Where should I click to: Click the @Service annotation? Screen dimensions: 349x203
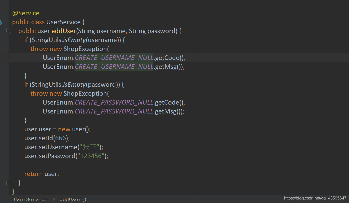click(26, 13)
